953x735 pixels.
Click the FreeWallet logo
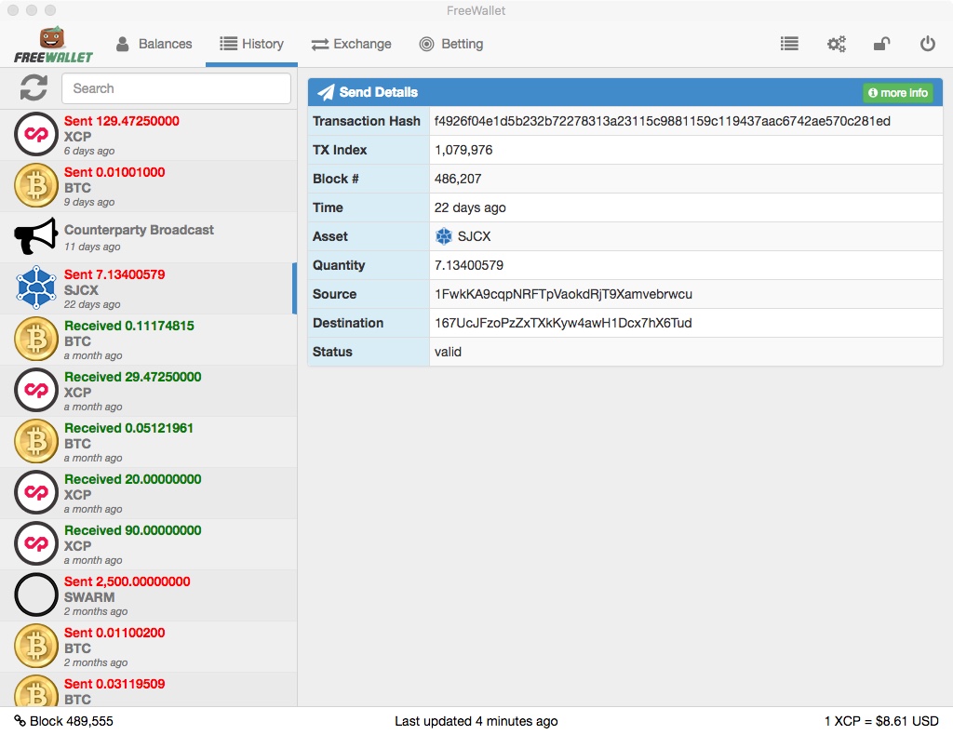(x=53, y=45)
